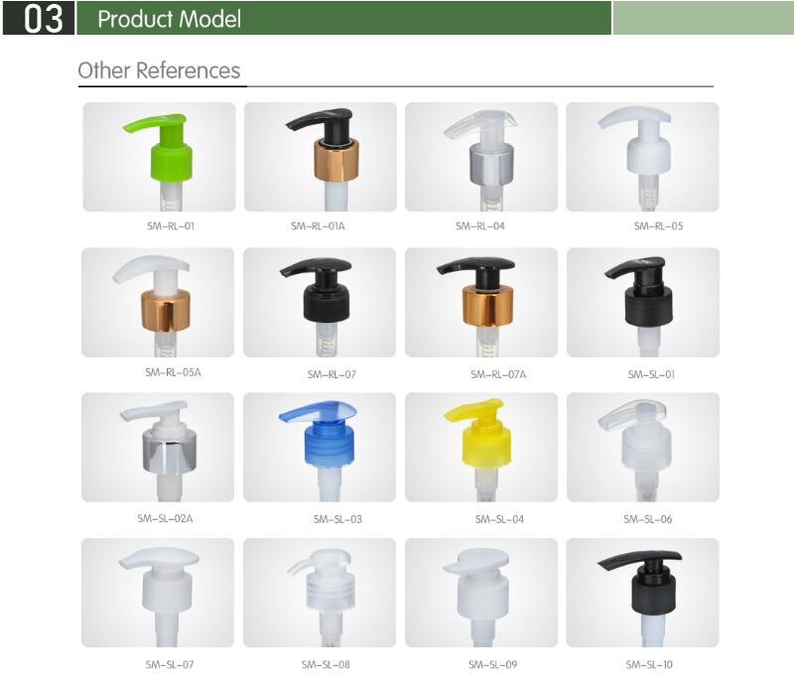The image size is (796, 686).
Task: Open the SM-RL-07A black gold pump image
Action: pos(481,303)
